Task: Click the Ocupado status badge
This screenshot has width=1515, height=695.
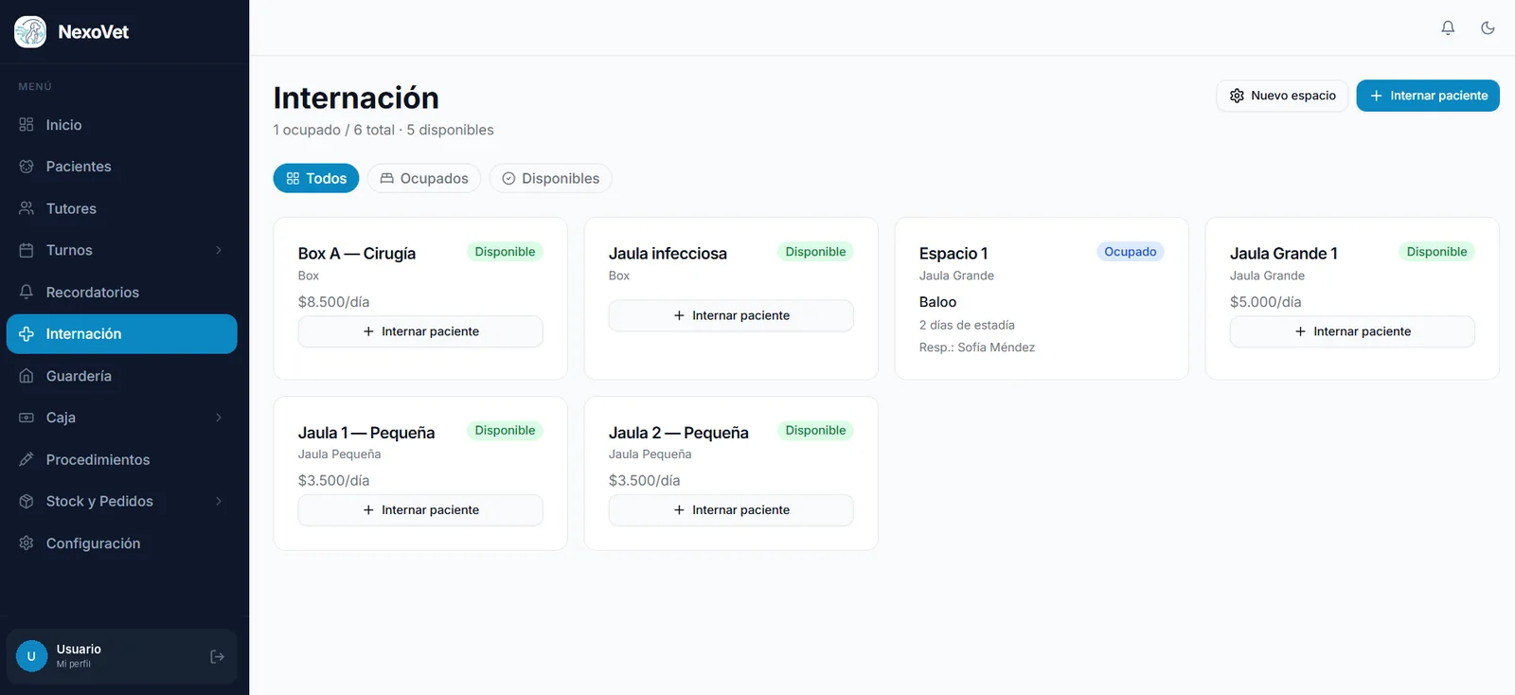Action: pyautogui.click(x=1131, y=252)
